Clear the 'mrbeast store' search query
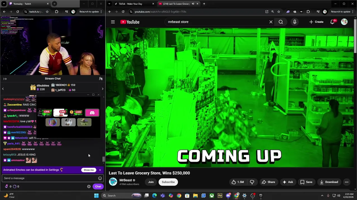The height and width of the screenshot is (200, 357). click(x=271, y=22)
